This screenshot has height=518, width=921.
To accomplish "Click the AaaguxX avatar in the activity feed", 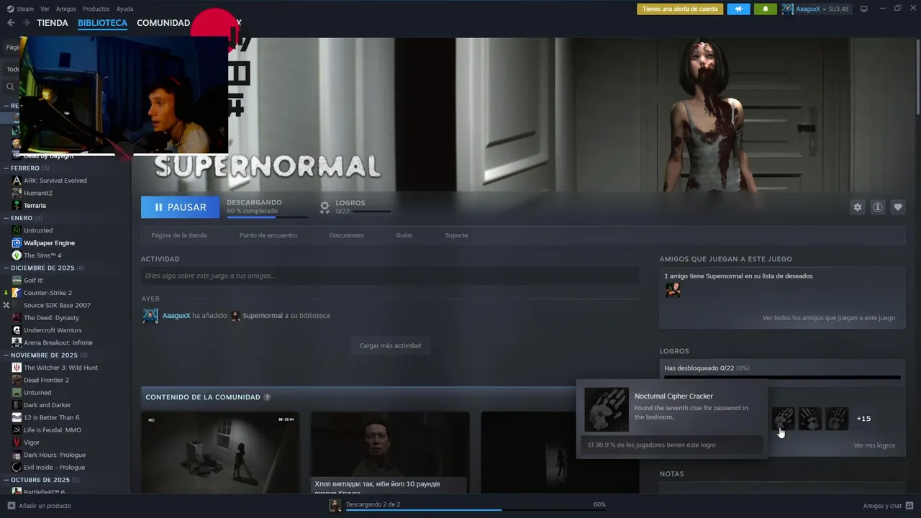I will [150, 316].
